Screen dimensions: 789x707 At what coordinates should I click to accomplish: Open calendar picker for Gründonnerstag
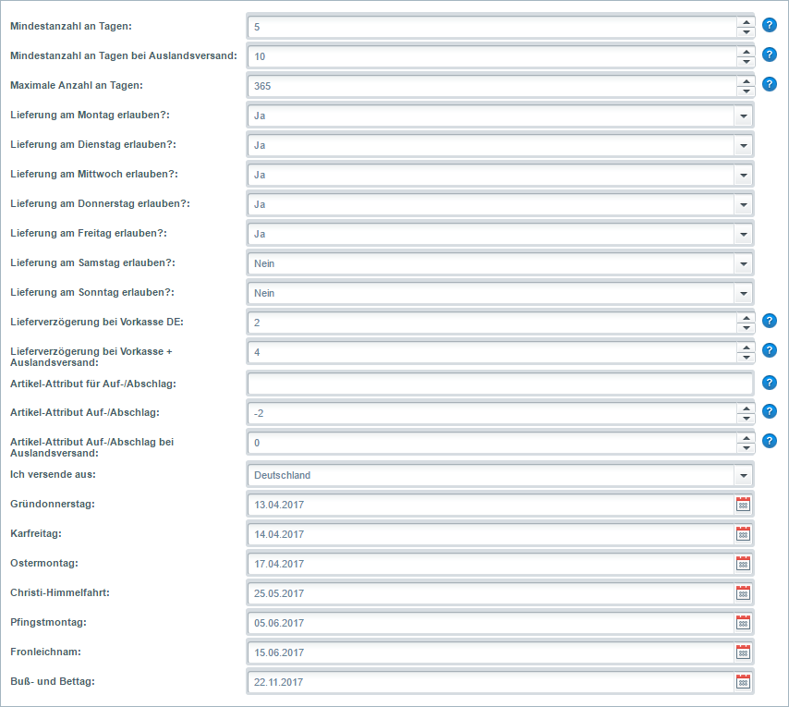pos(743,505)
